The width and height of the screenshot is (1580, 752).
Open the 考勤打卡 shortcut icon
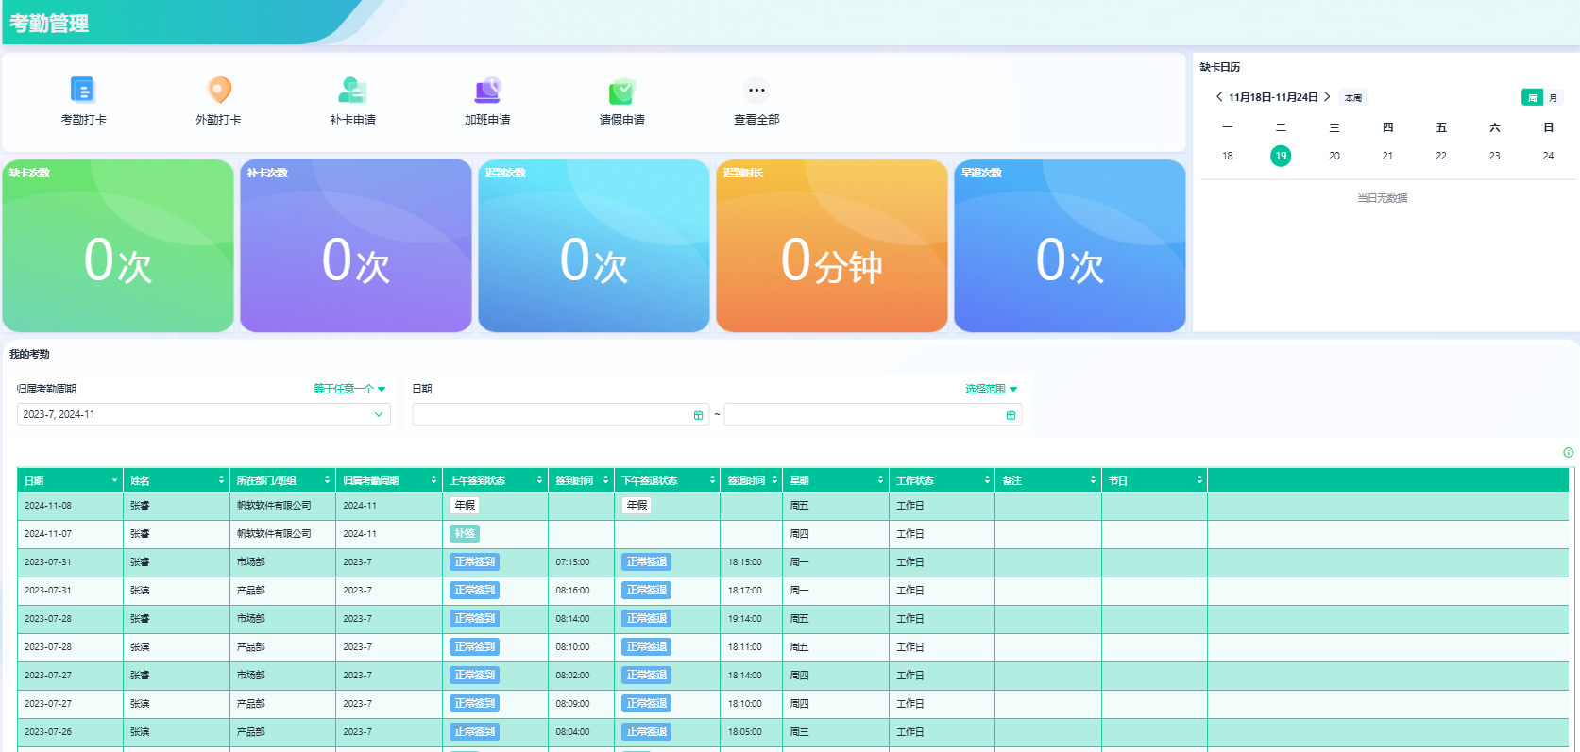(83, 91)
